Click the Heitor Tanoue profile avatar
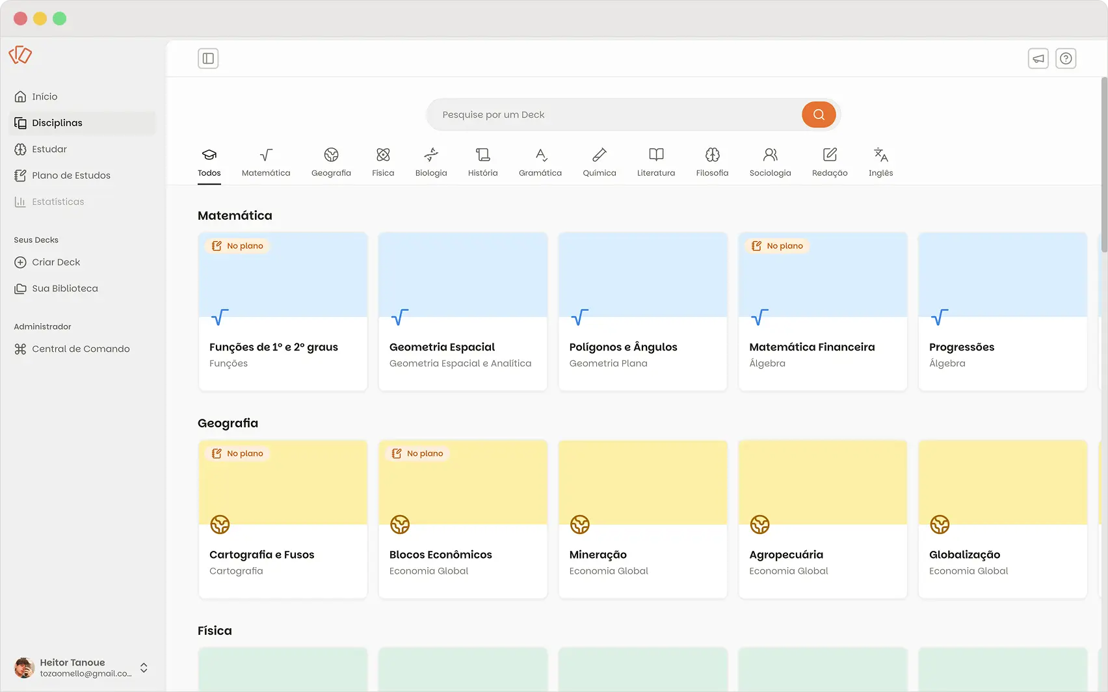 tap(24, 668)
